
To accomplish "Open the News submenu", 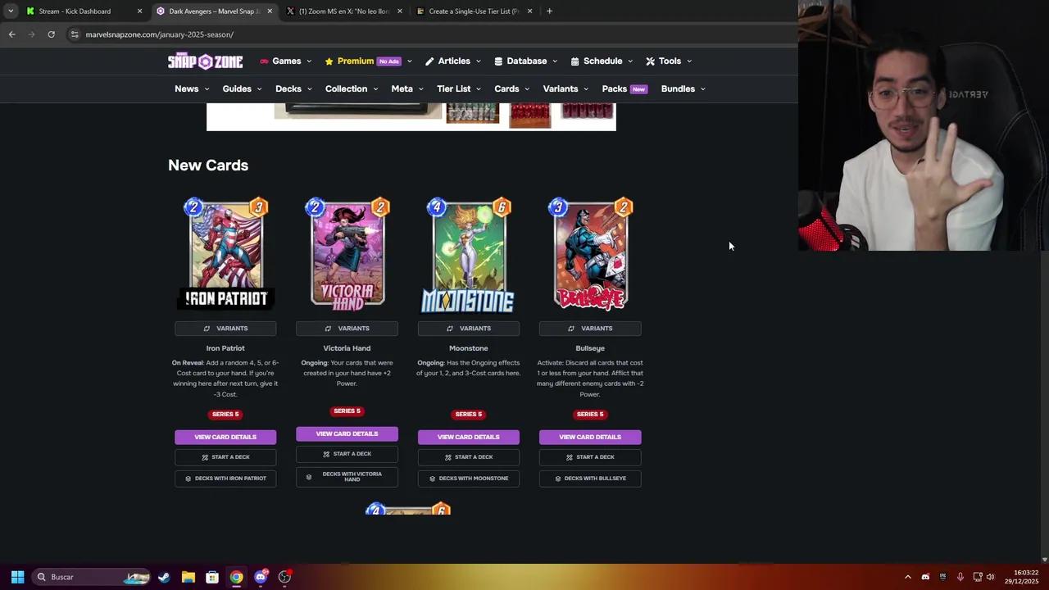I will click(192, 88).
